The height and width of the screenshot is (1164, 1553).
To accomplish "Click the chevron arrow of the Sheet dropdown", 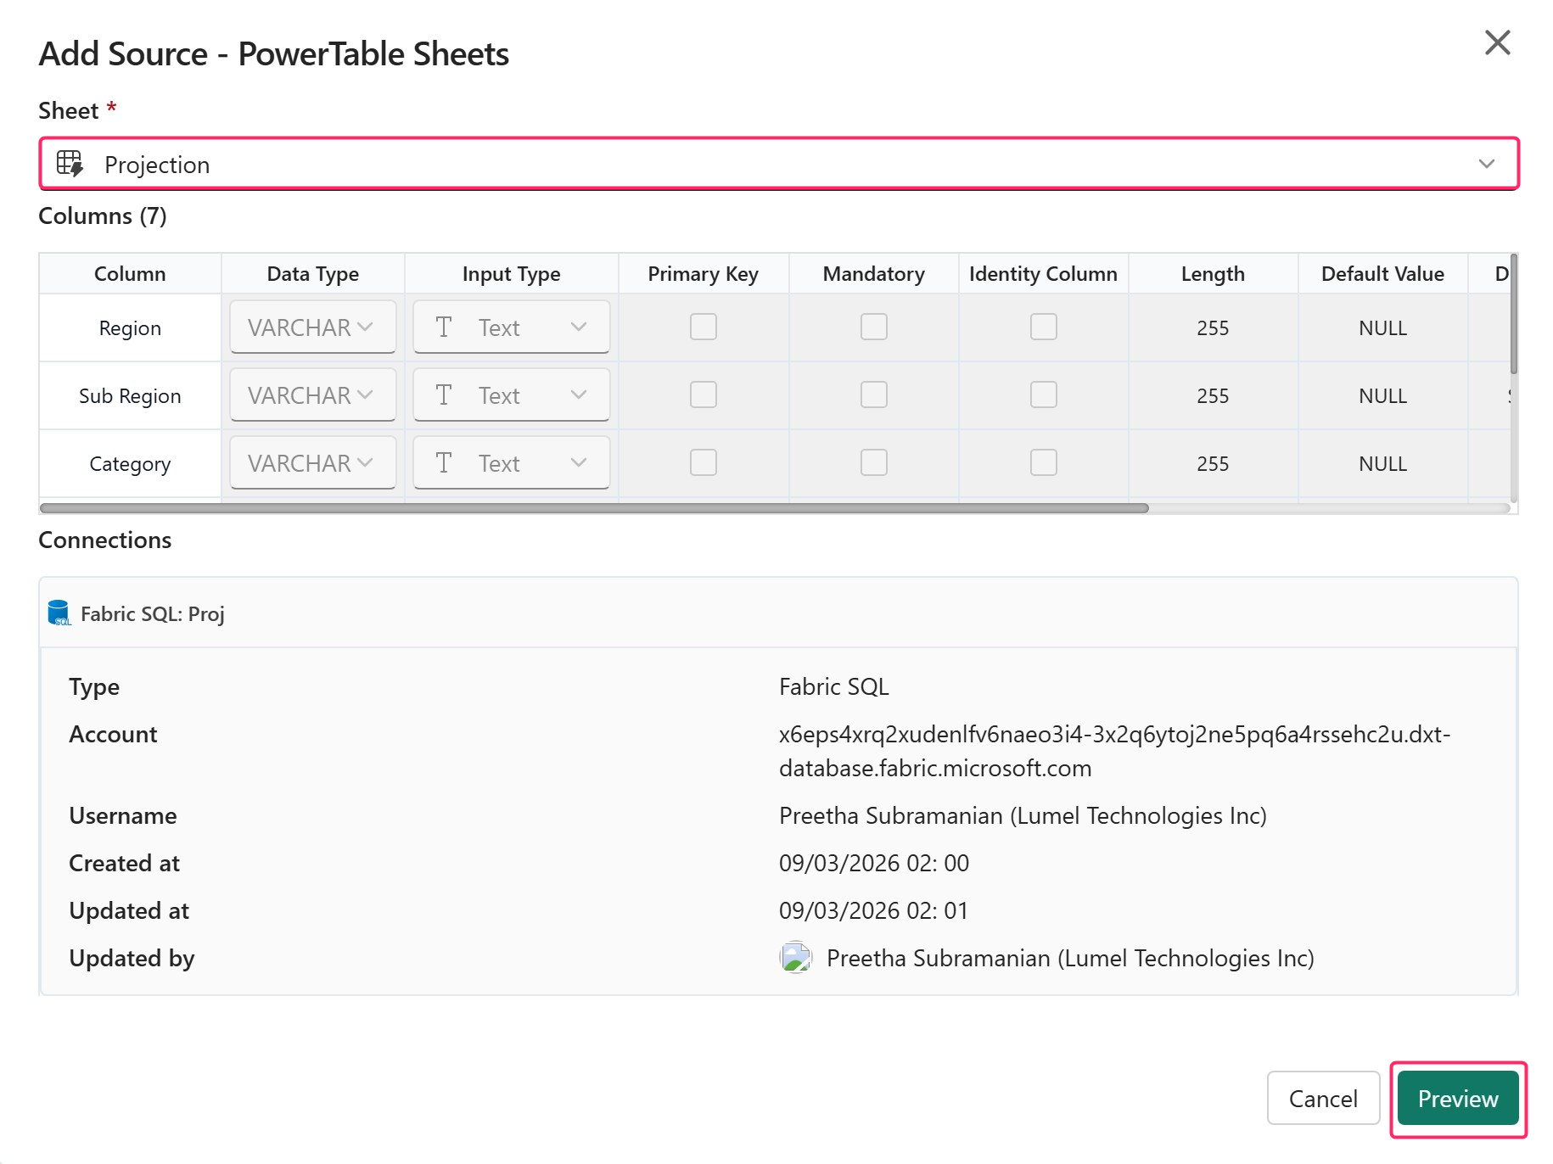I will tap(1486, 164).
